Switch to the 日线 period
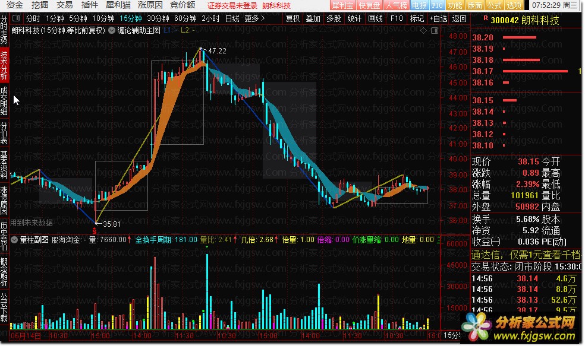Viewport: 585px width, 346px height. click(x=232, y=18)
